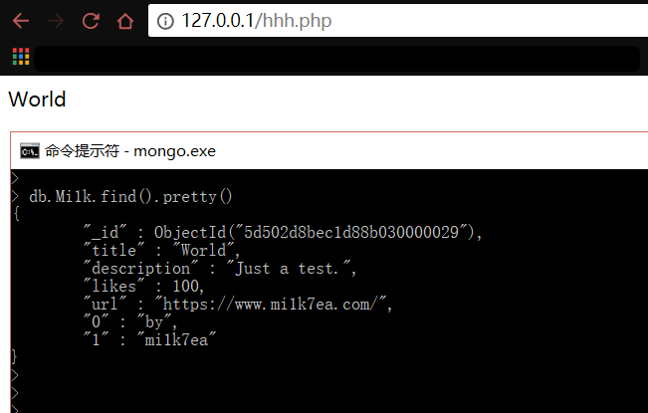
Task: Click the browser forward arrow
Action: (56, 21)
